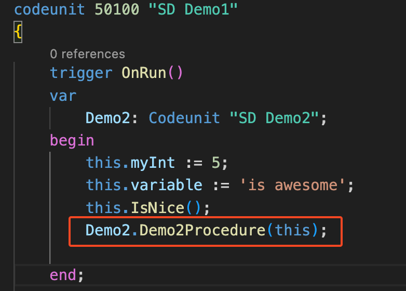The image size is (406, 291).
Task: Click the var keyword
Action: 63,96
